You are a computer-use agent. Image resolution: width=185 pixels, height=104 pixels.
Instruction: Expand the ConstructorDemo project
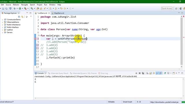pos(2,20)
